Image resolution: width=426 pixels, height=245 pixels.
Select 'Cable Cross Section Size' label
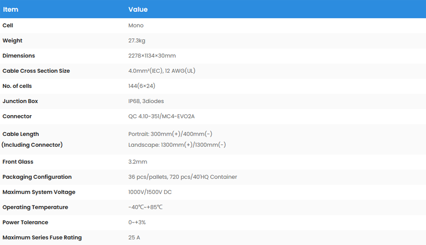[36, 71]
